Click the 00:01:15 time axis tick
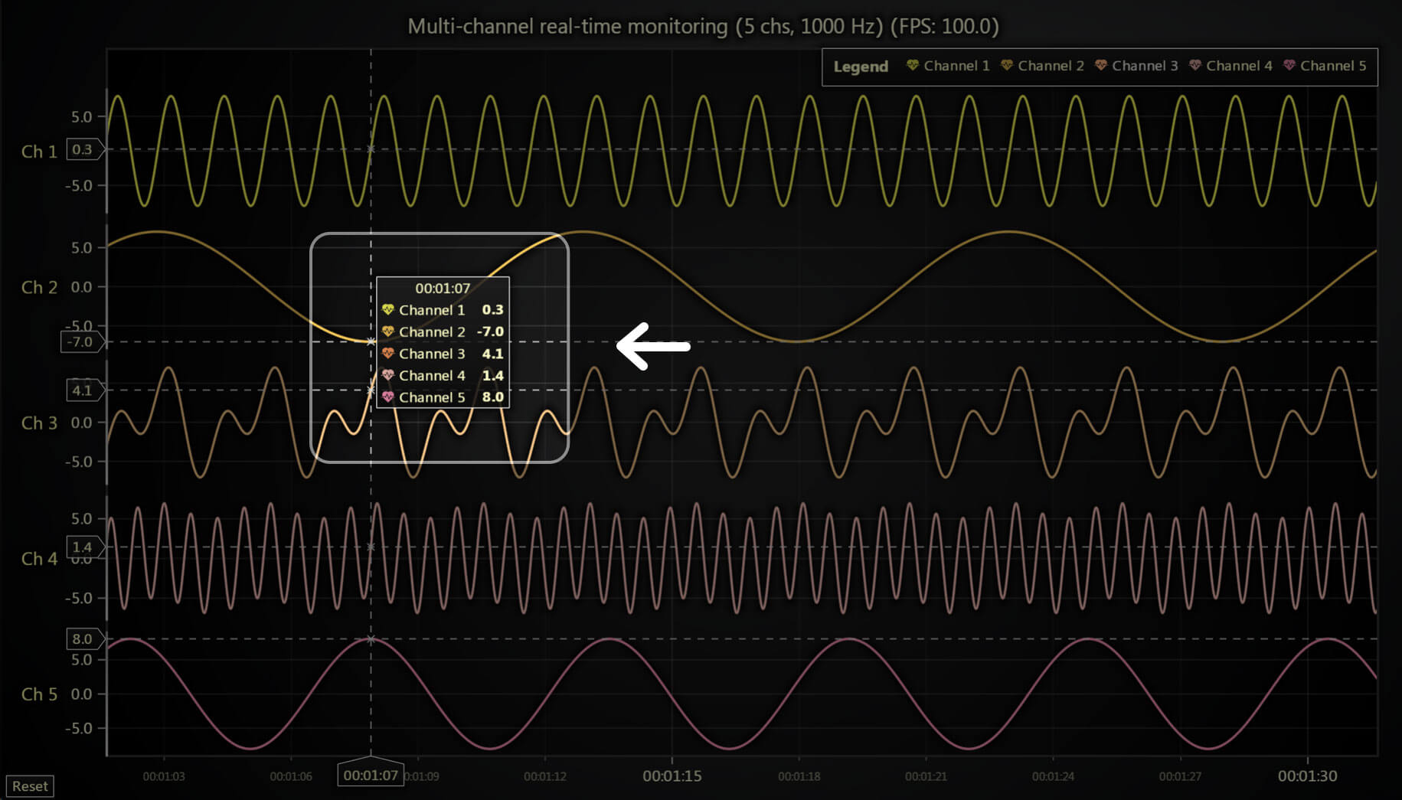 672,776
